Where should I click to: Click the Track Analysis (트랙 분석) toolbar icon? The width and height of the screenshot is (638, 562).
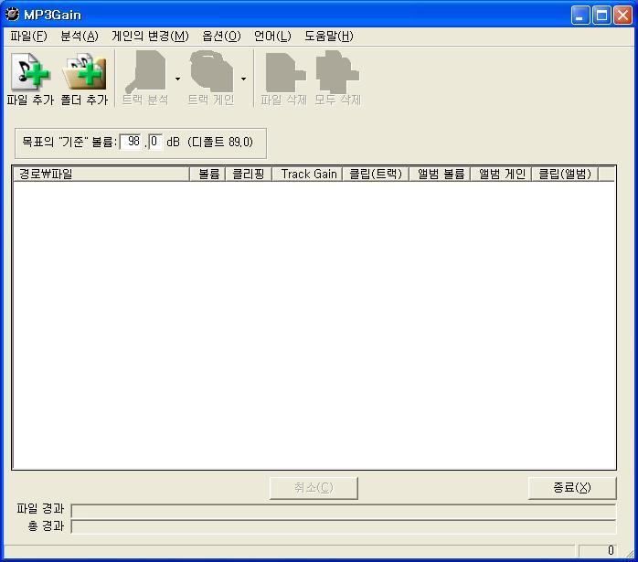tap(145, 72)
